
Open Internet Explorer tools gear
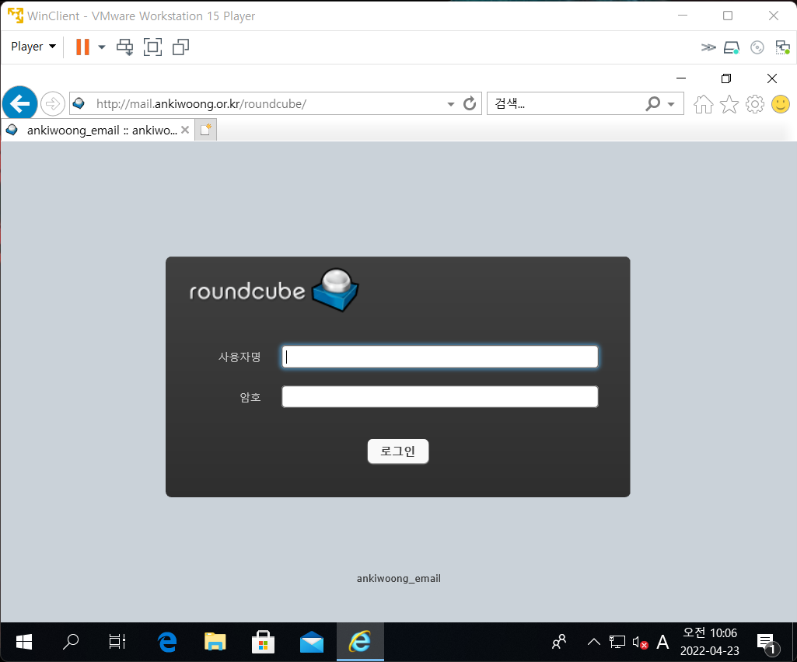point(755,104)
